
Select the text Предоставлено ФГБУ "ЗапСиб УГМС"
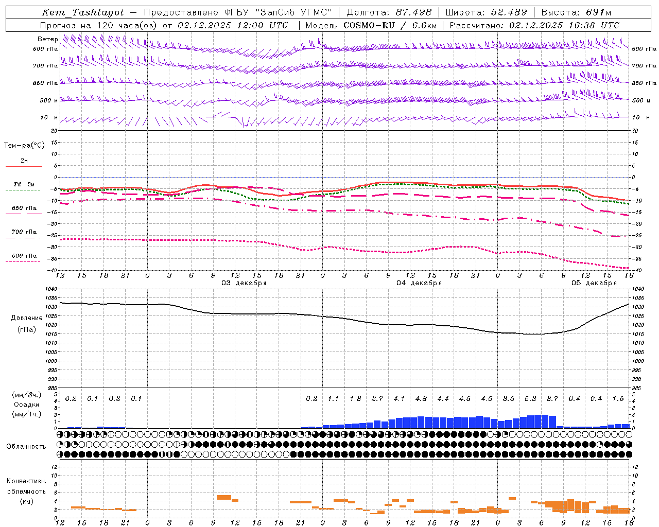(238, 12)
